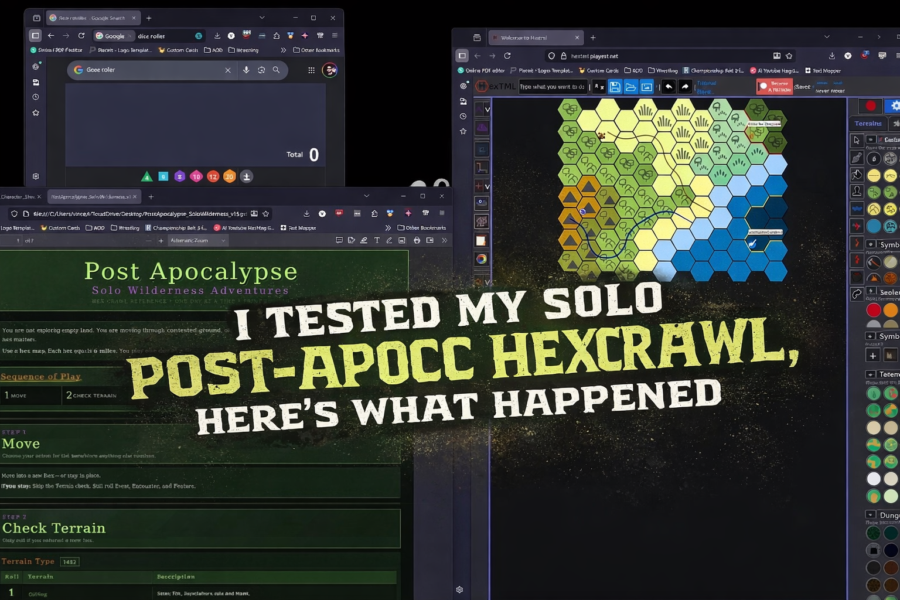Click the dice modifier plus/minus button
900x600 pixels.
coord(247,176)
